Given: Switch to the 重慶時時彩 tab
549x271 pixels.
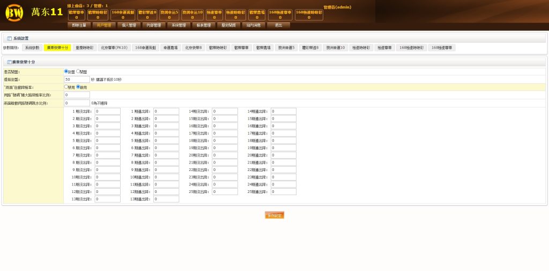Looking at the screenshot, I should click(84, 48).
